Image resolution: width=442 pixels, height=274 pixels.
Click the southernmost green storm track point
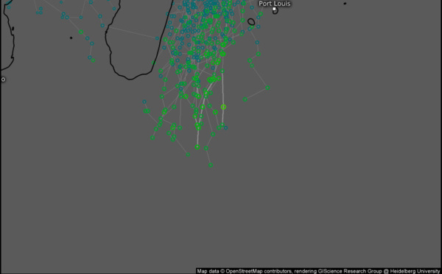tap(211, 165)
